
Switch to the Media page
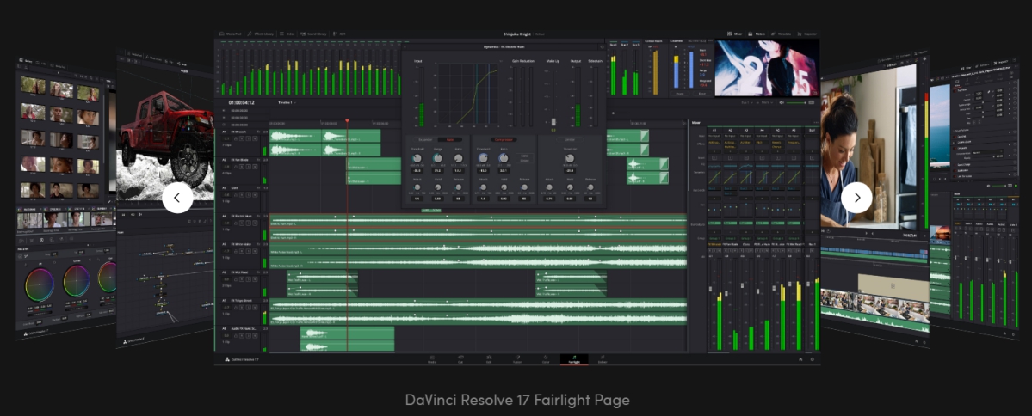pos(432,359)
